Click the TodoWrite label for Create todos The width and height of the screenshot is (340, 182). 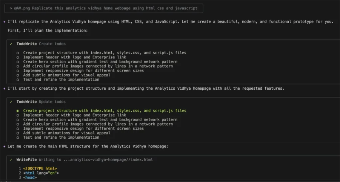pos(26,44)
